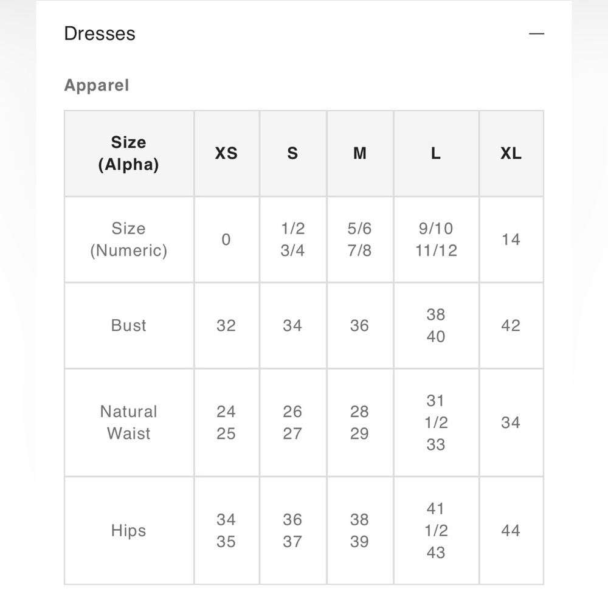
Task: Click the XS bust value 32
Action: [x=226, y=325]
